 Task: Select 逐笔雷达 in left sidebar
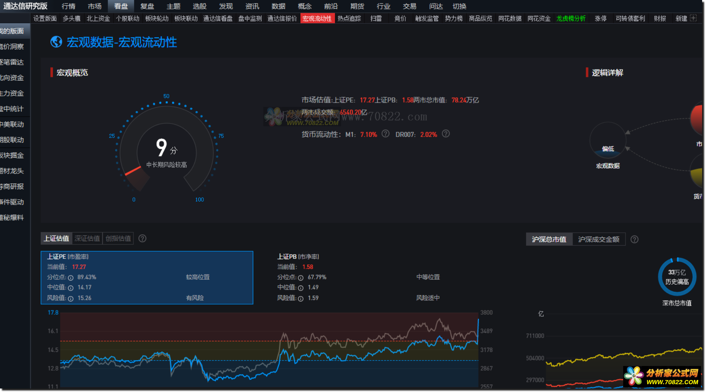pos(15,62)
